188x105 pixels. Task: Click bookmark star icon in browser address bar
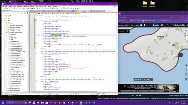[x=177, y=17]
